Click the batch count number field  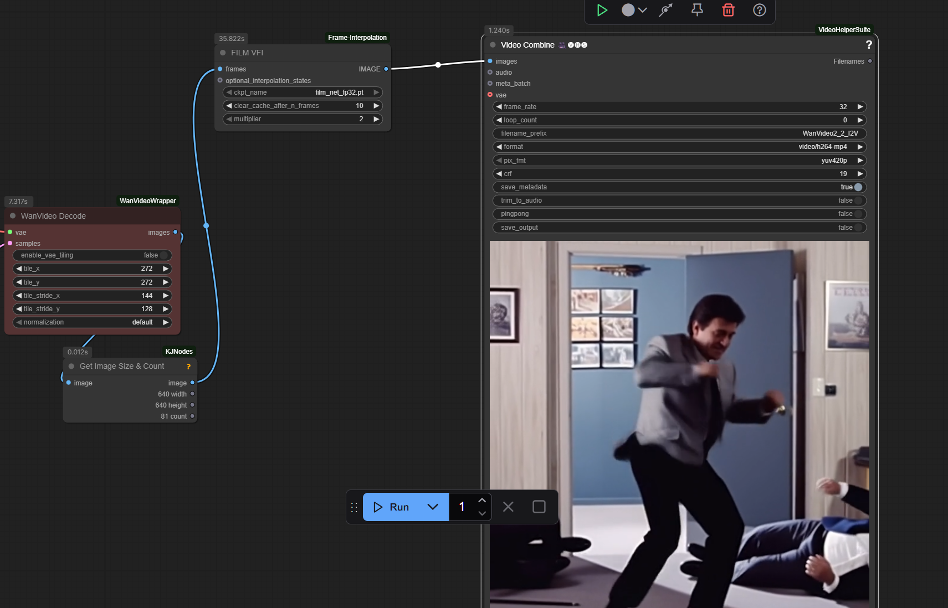tap(462, 507)
